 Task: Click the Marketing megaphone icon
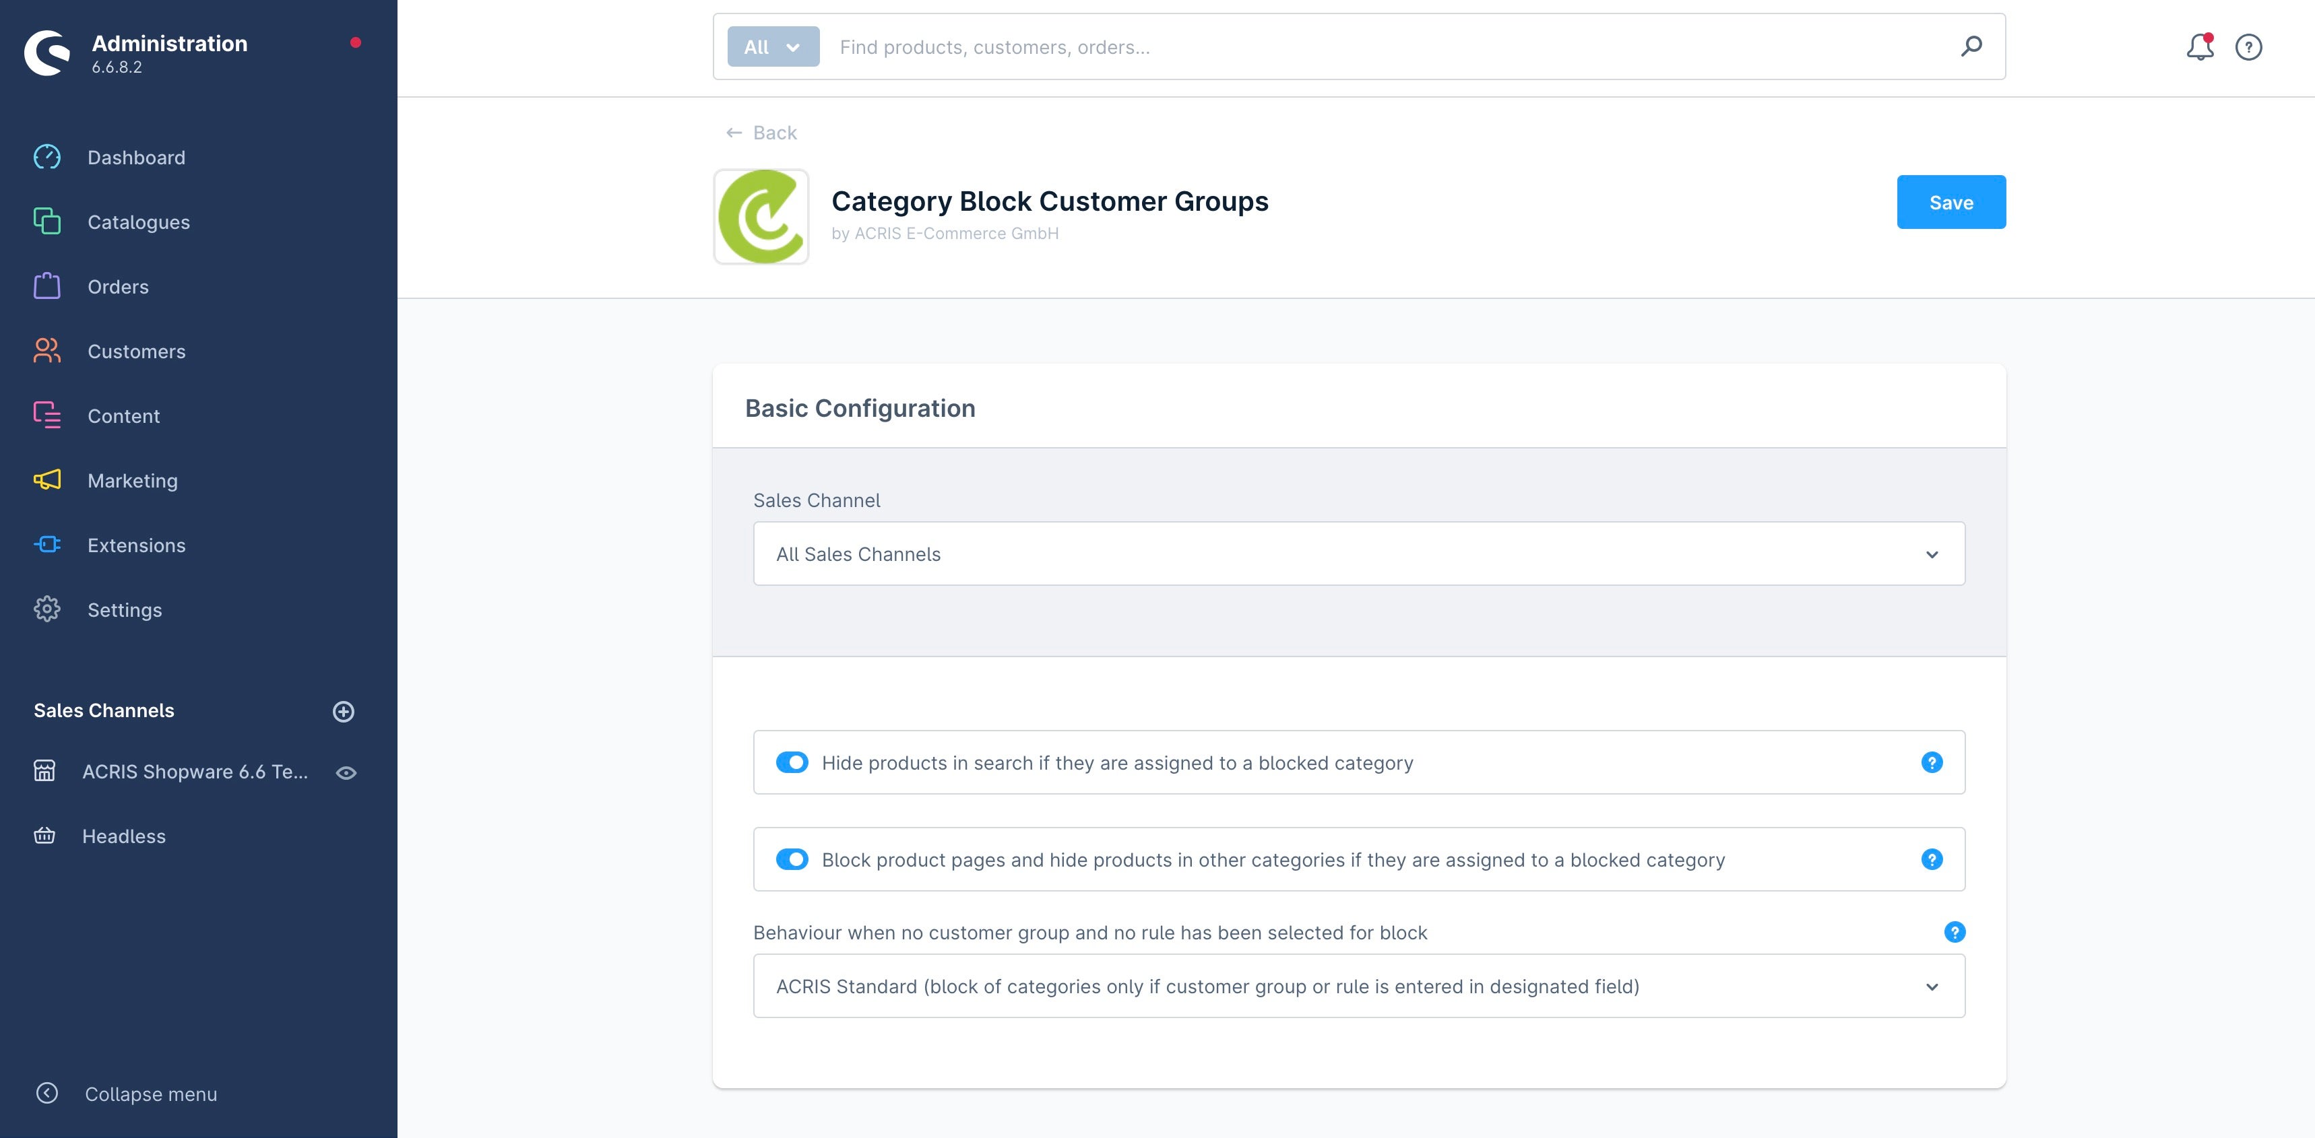[x=46, y=479]
